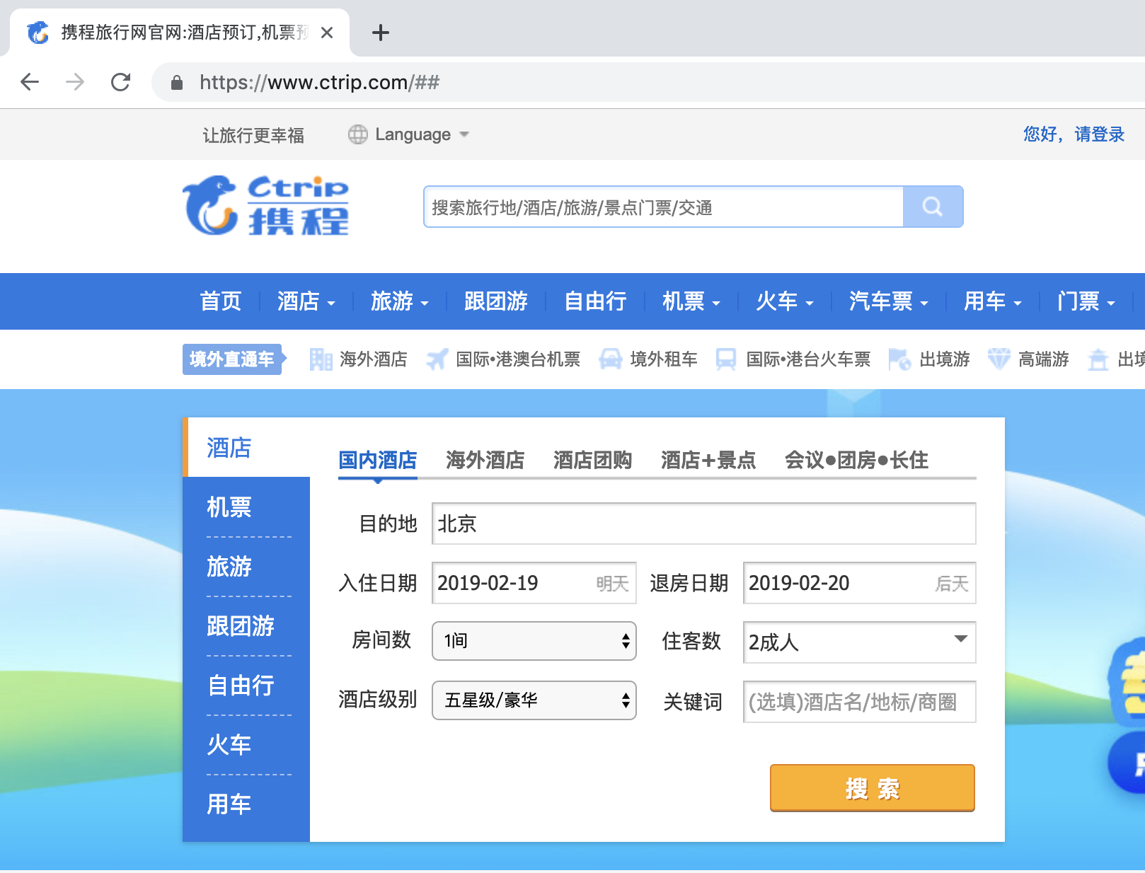Open a new browser tab with plus

(x=381, y=33)
